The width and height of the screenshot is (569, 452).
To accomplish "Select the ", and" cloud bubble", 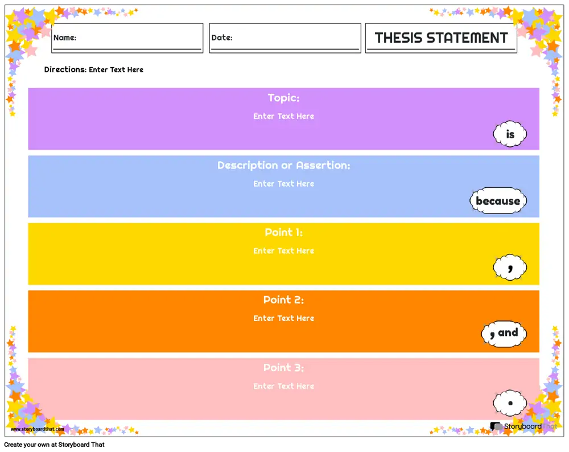I will click(x=504, y=333).
